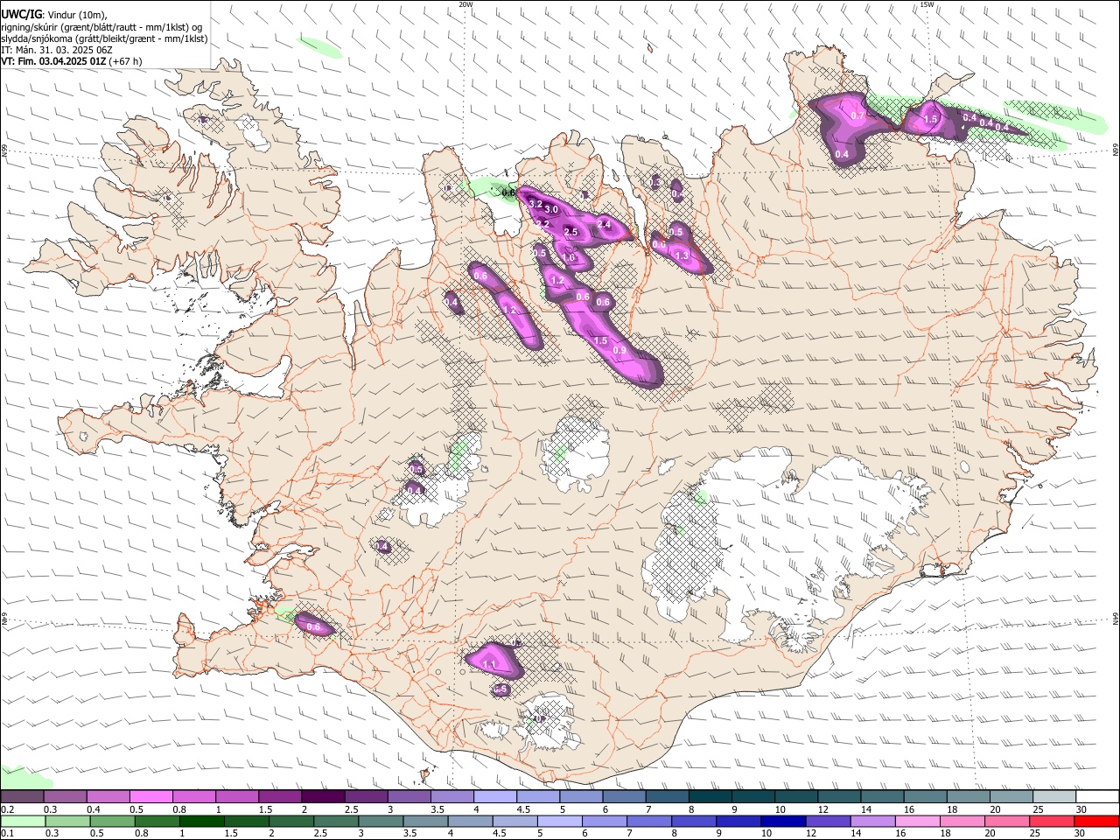Select the bright pink upper swatch starting at 0.5
The height and width of the screenshot is (840, 1120).
click(150, 797)
